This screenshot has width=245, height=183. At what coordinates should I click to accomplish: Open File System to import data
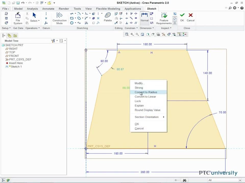point(18,18)
